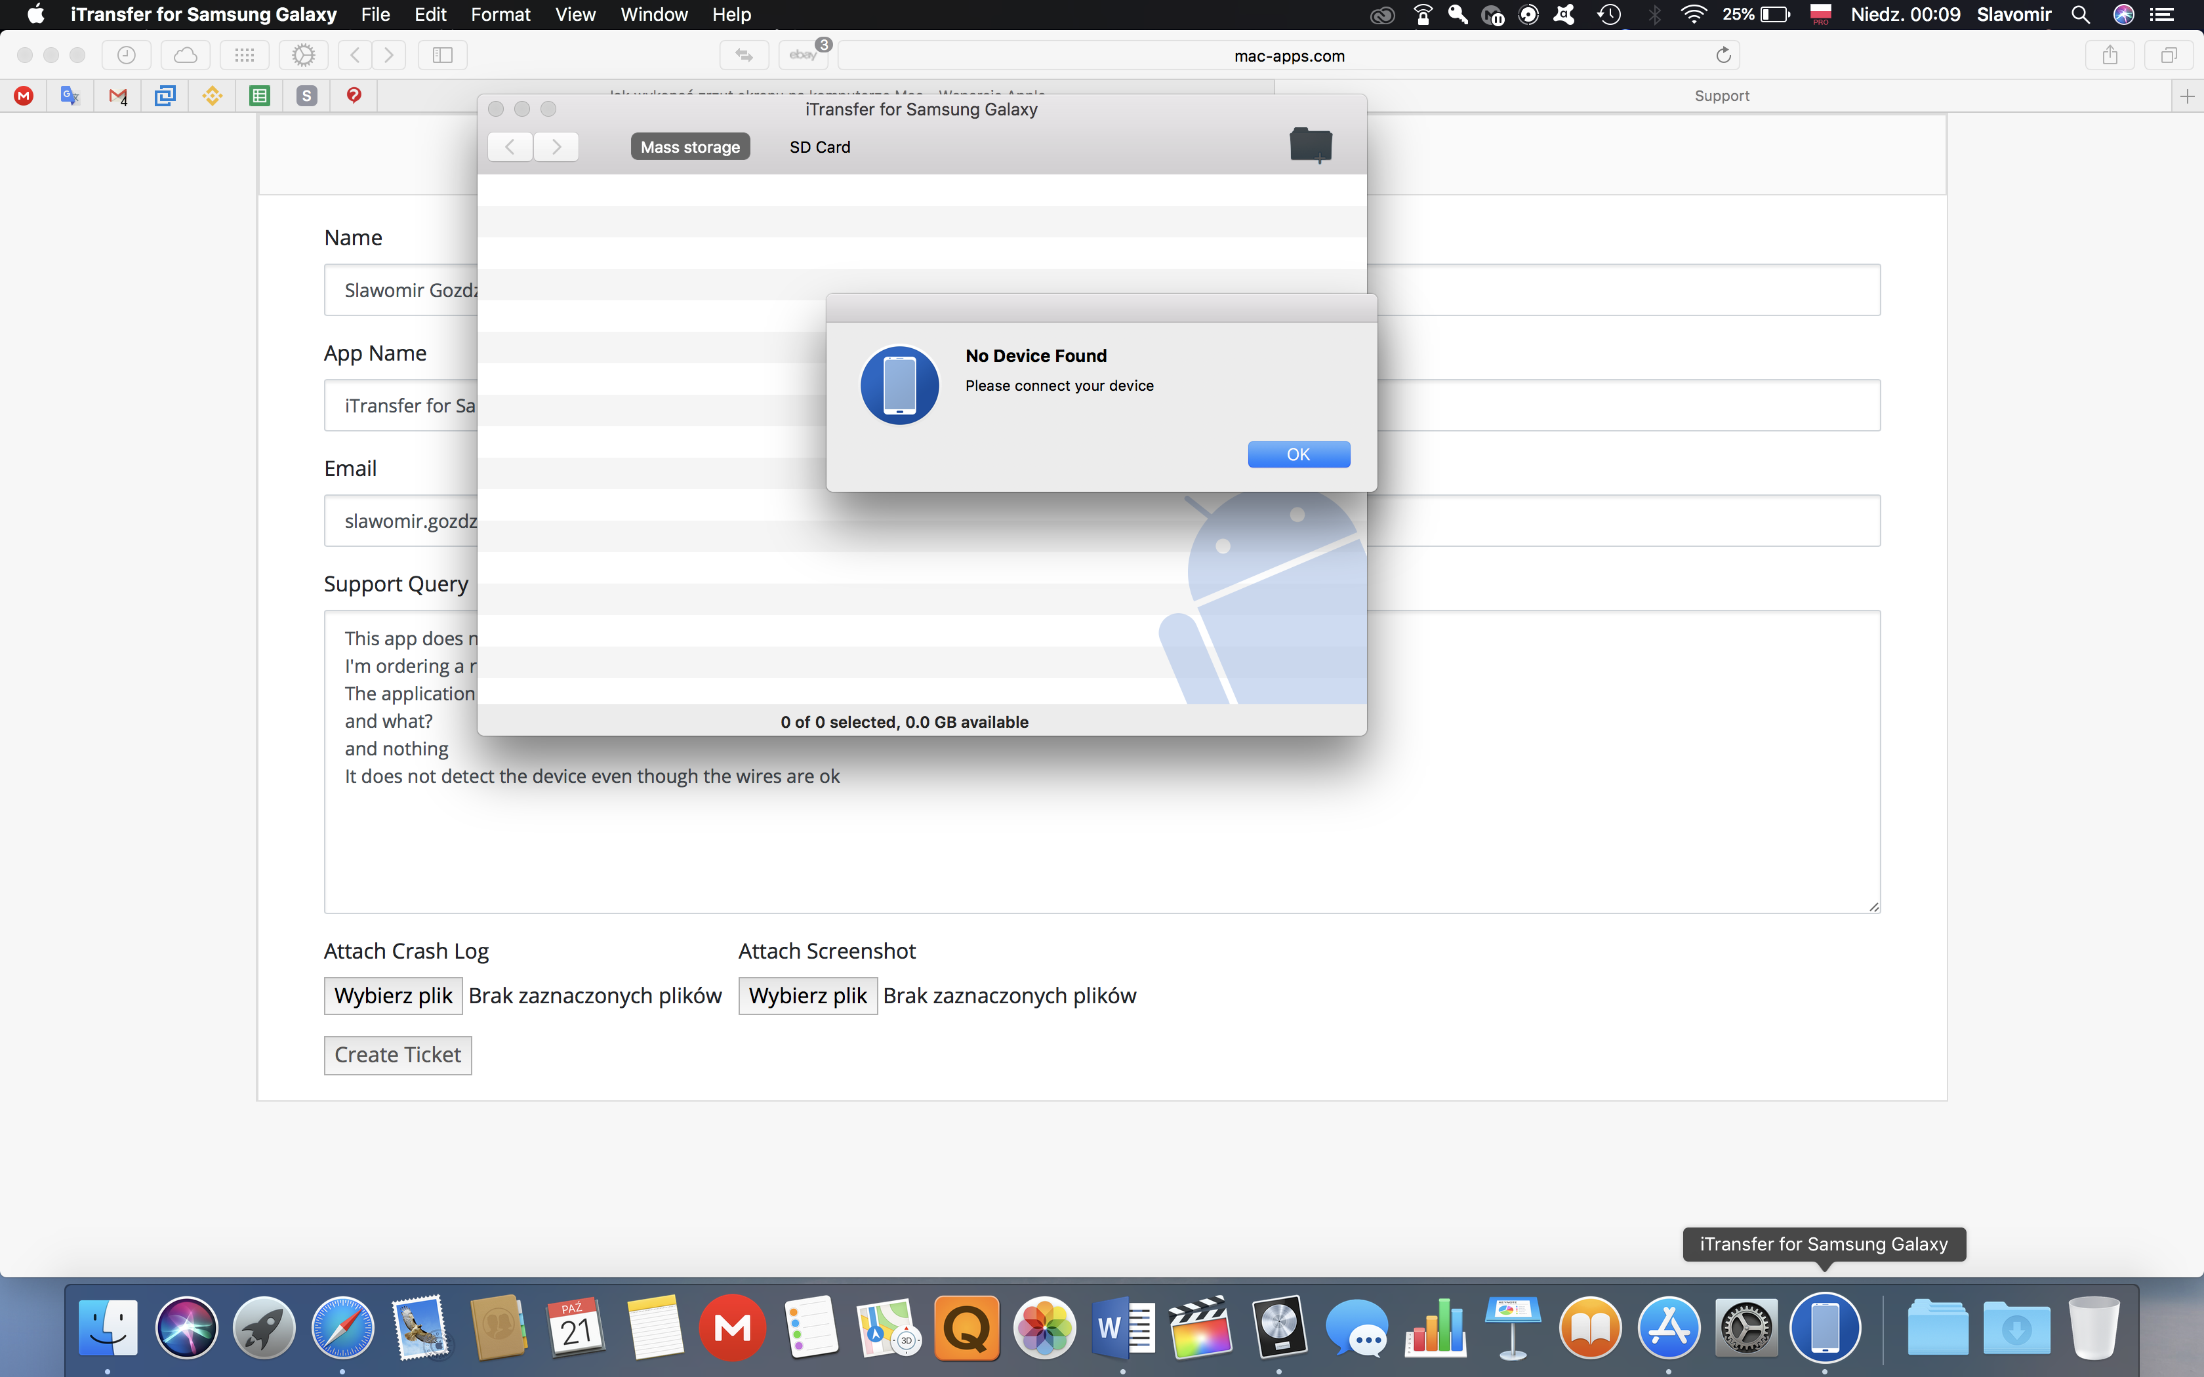2204x1377 pixels.
Task: Click the iCloud tabs button in Safari
Action: pos(186,56)
